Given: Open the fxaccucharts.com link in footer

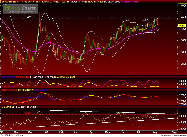Looking at the screenshot, I should click(174, 136).
